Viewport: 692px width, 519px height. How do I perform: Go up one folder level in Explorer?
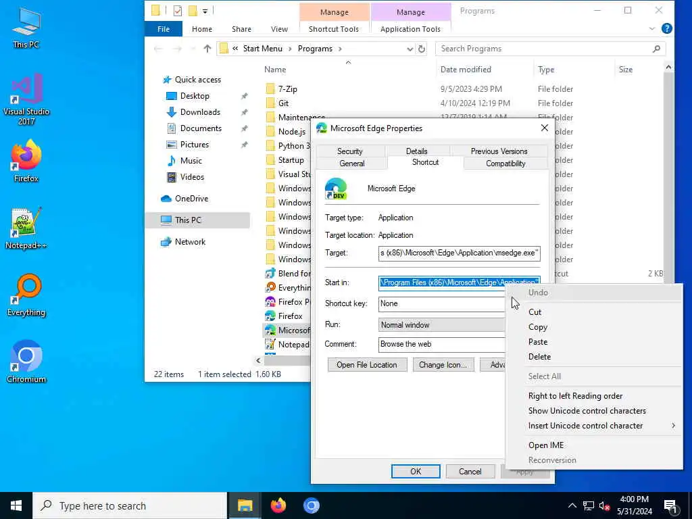tap(207, 49)
